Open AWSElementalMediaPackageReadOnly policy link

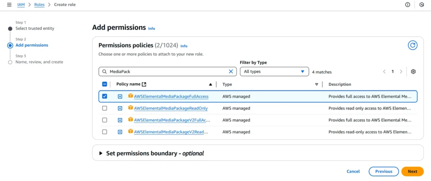click(171, 108)
